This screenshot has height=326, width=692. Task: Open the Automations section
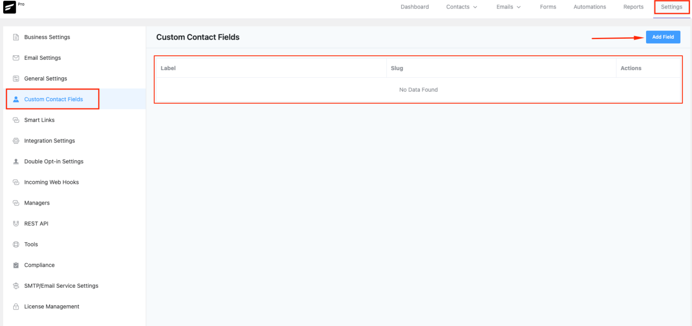589,7
